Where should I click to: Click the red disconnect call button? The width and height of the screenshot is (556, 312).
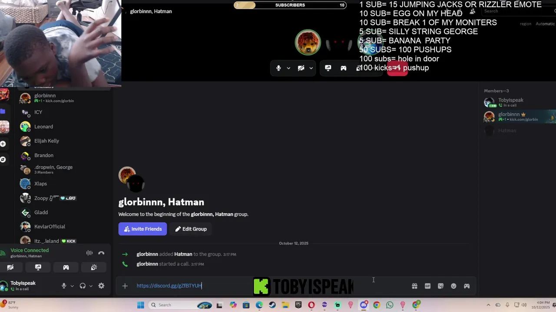397,68
